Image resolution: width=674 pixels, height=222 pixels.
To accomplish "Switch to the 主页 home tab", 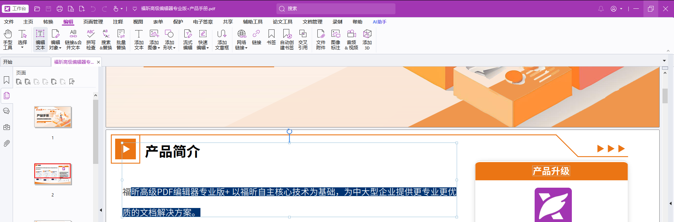I will [x=28, y=22].
